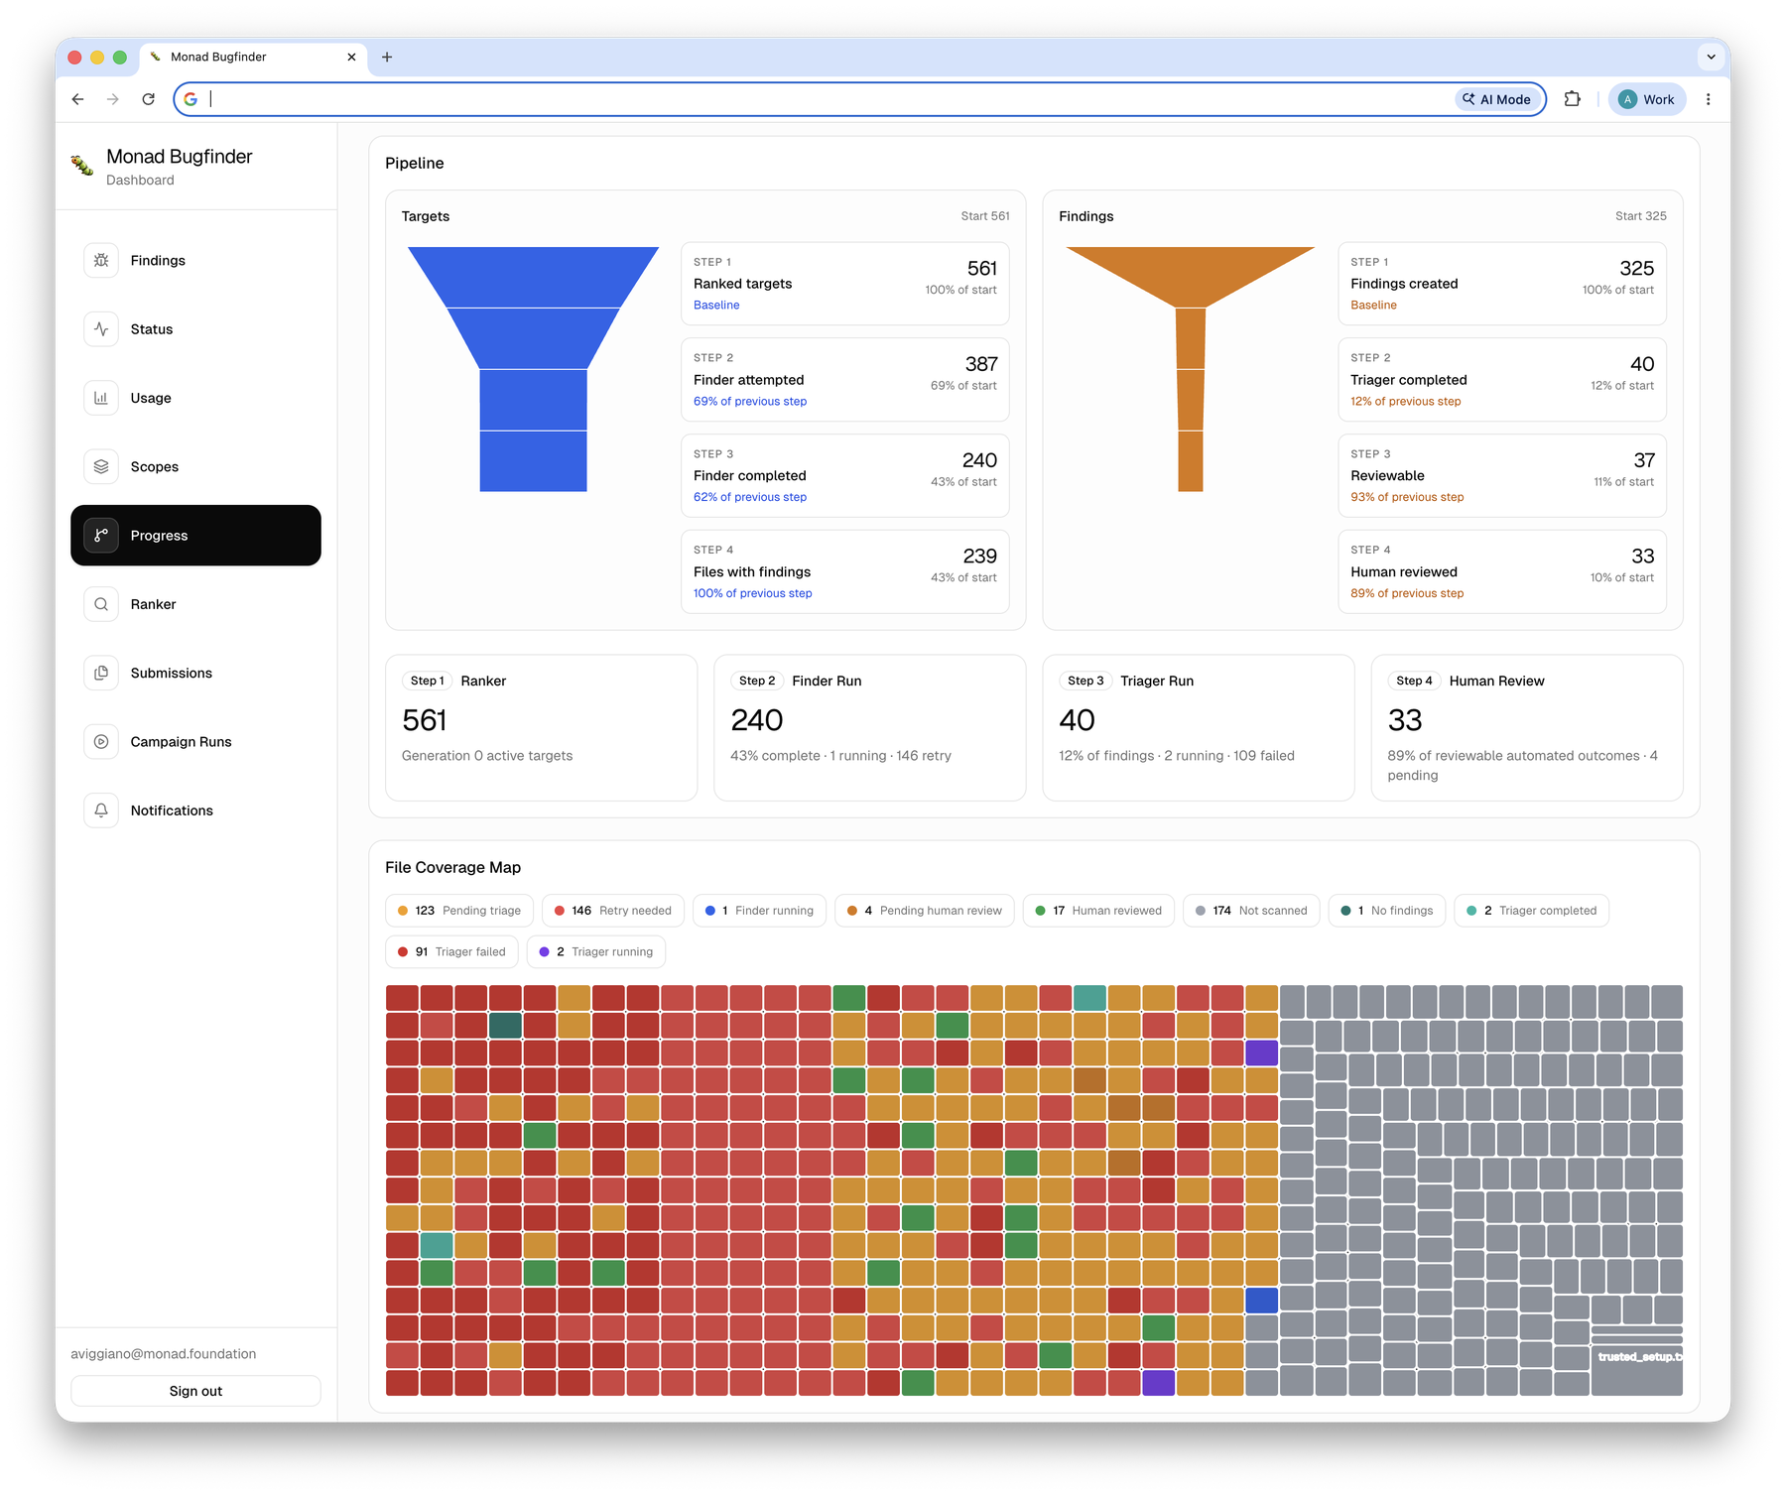The width and height of the screenshot is (1786, 1495).
Task: Click the Scopes layers icon
Action: [x=101, y=466]
